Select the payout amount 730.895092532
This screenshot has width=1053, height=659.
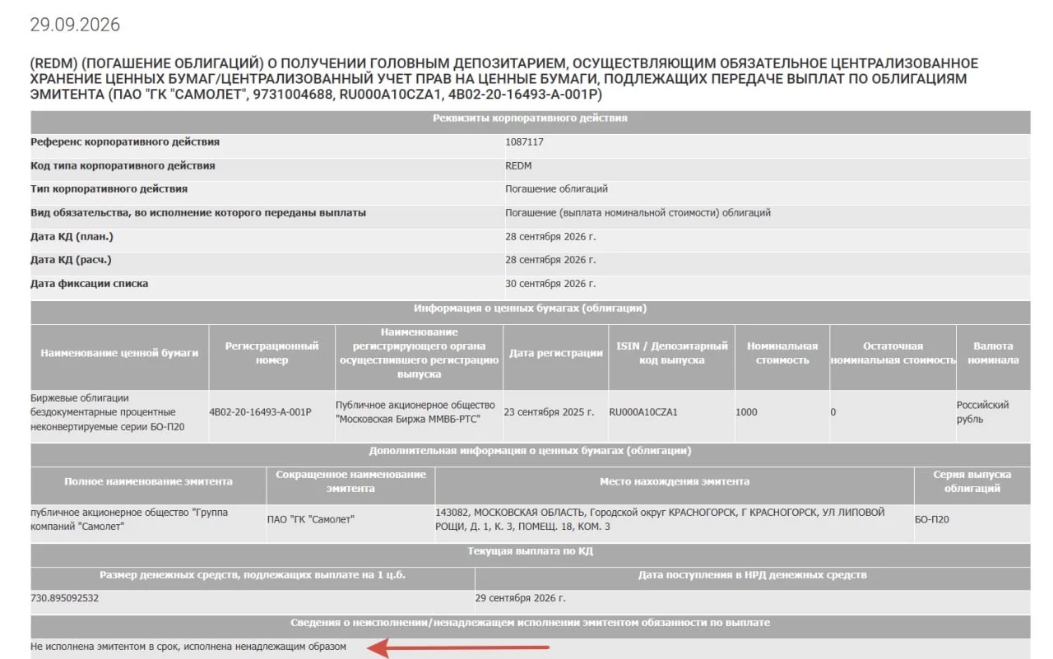pos(64,598)
